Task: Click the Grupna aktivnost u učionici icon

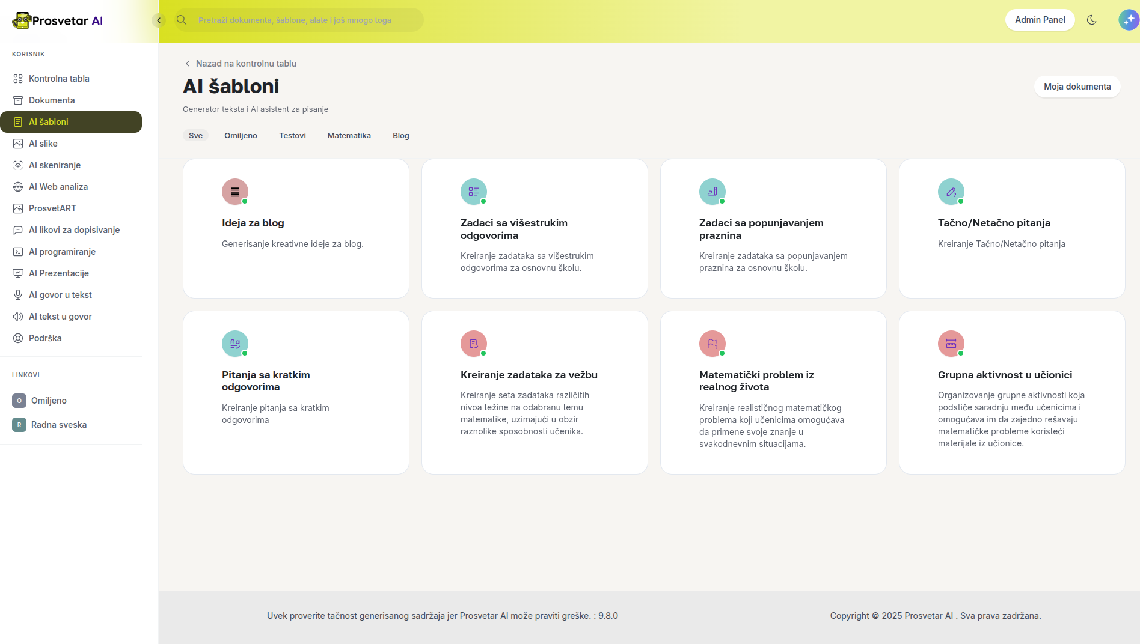Action: (x=951, y=344)
